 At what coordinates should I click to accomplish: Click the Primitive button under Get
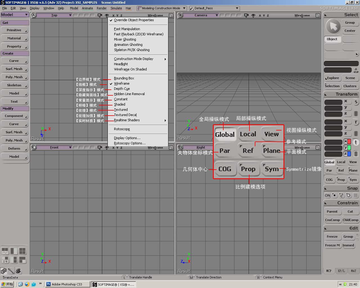pos(14,30)
